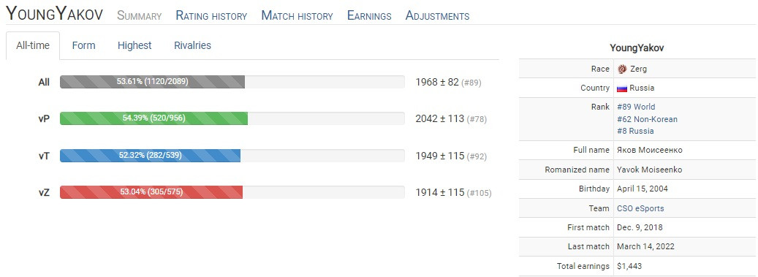
Task: Click the Zerg race icon
Action: [x=622, y=69]
